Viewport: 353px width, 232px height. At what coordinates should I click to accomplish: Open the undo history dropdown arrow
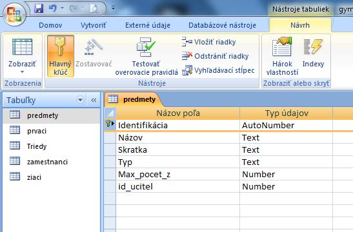tap(63, 8)
